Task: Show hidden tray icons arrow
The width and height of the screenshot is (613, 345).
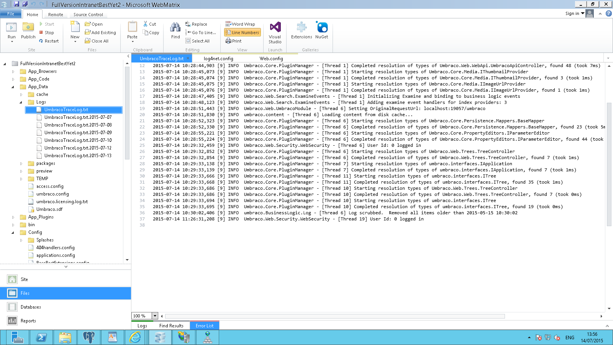Action: tap(529, 338)
